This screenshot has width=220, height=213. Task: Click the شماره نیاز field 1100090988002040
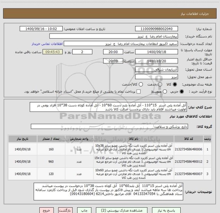pyautogui.click(x=157, y=29)
